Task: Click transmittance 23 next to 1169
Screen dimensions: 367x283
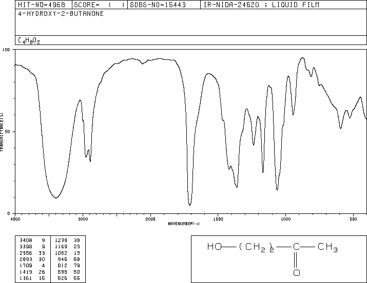Action: click(x=77, y=247)
